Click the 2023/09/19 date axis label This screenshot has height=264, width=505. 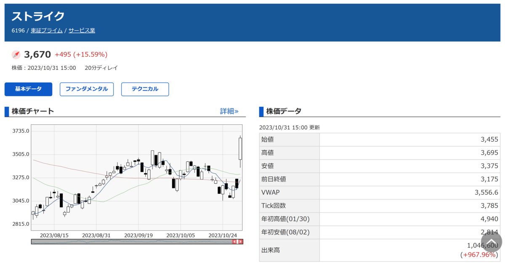pyautogui.click(x=138, y=235)
